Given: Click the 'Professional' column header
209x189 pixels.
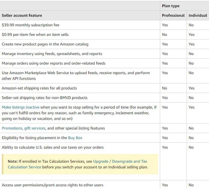Looking at the screenshot, I should tap(173, 16).
